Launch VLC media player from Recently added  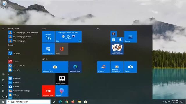coord(24,41)
